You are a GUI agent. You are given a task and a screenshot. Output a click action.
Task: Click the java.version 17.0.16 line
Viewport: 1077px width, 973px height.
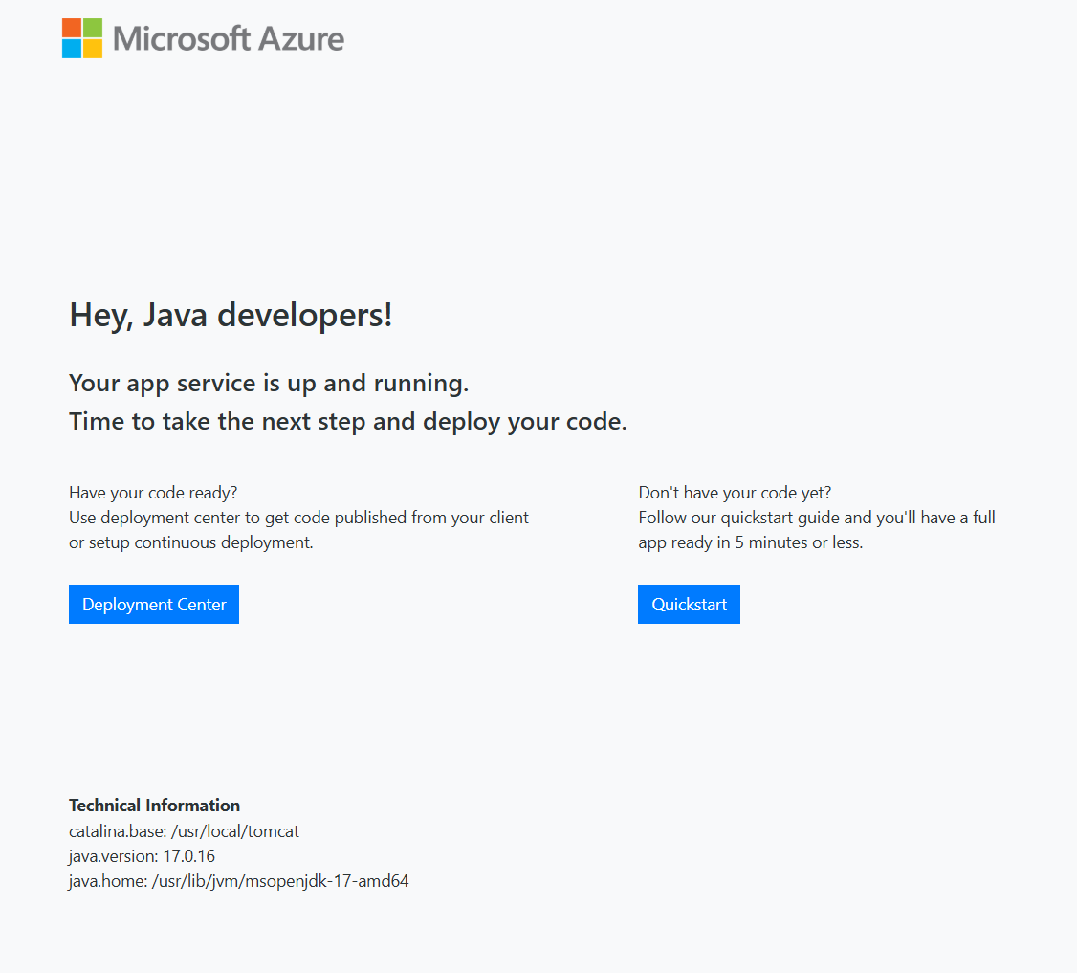coord(142,855)
